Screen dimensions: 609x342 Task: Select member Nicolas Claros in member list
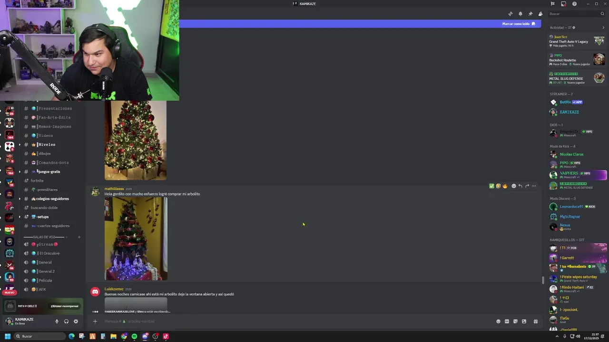578,154
